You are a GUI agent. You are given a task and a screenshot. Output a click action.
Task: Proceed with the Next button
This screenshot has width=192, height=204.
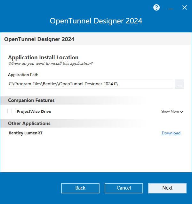pos(167,188)
